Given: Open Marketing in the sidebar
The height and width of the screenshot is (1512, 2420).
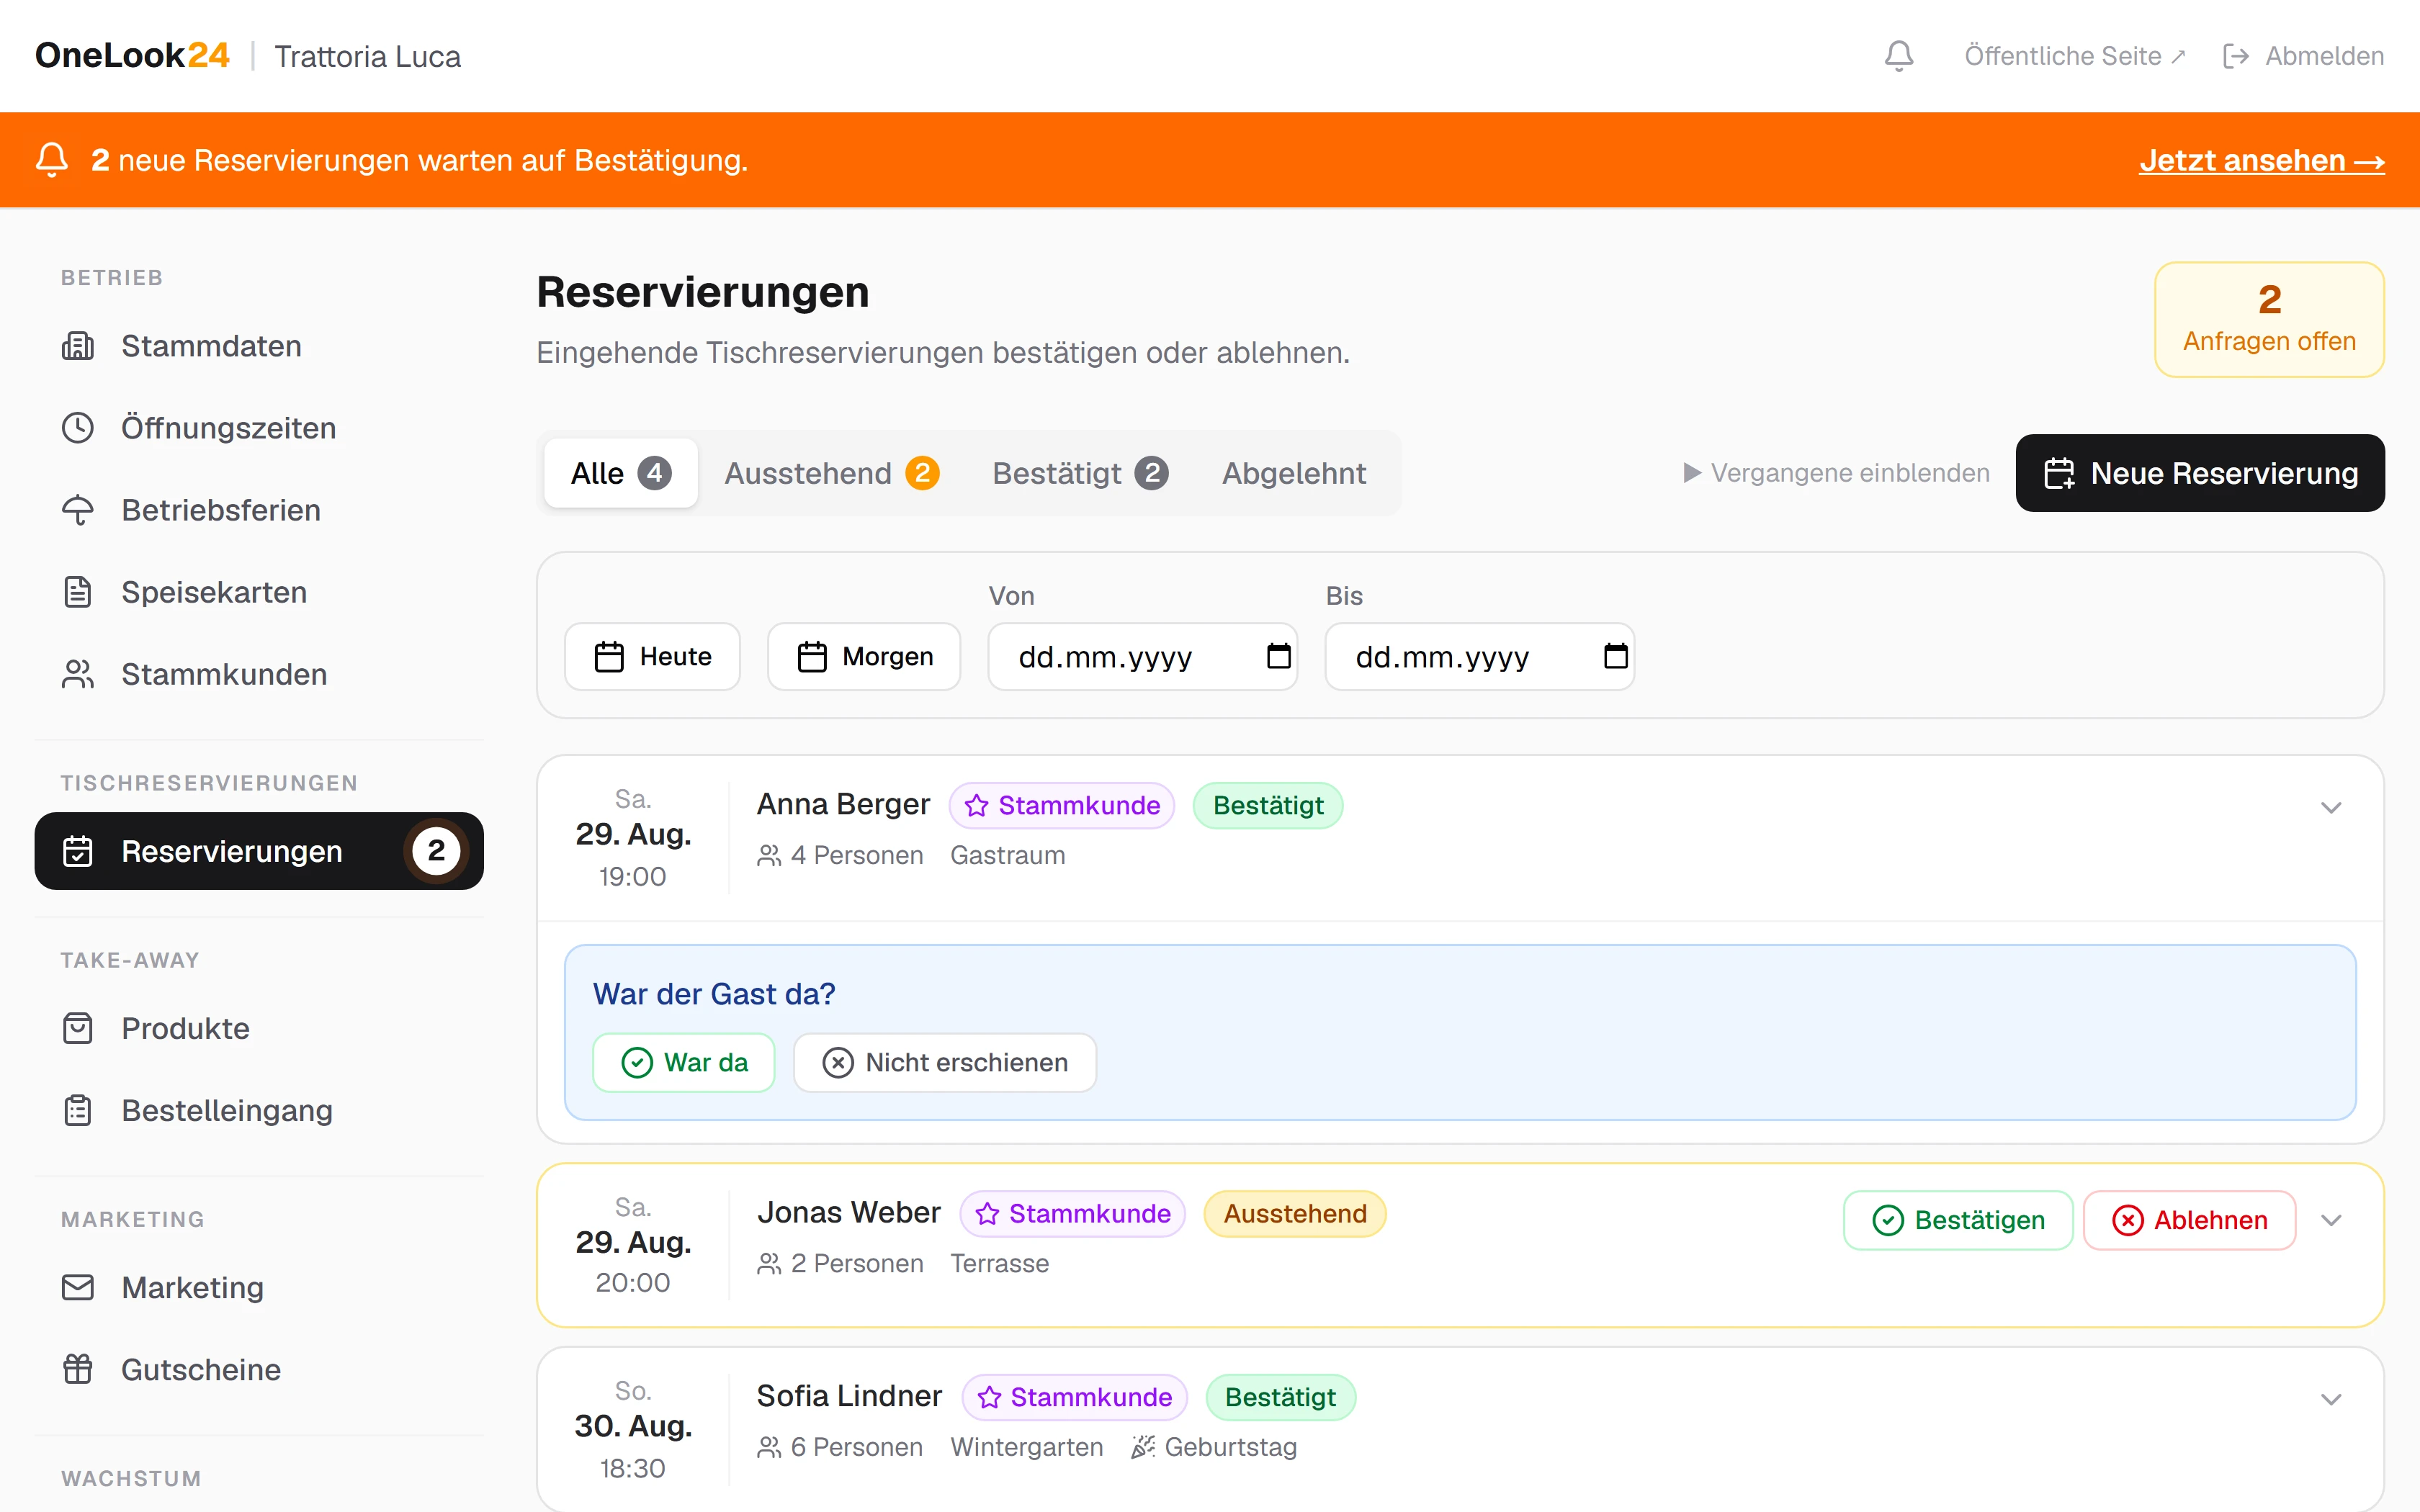Looking at the screenshot, I should (x=259, y=1287).
